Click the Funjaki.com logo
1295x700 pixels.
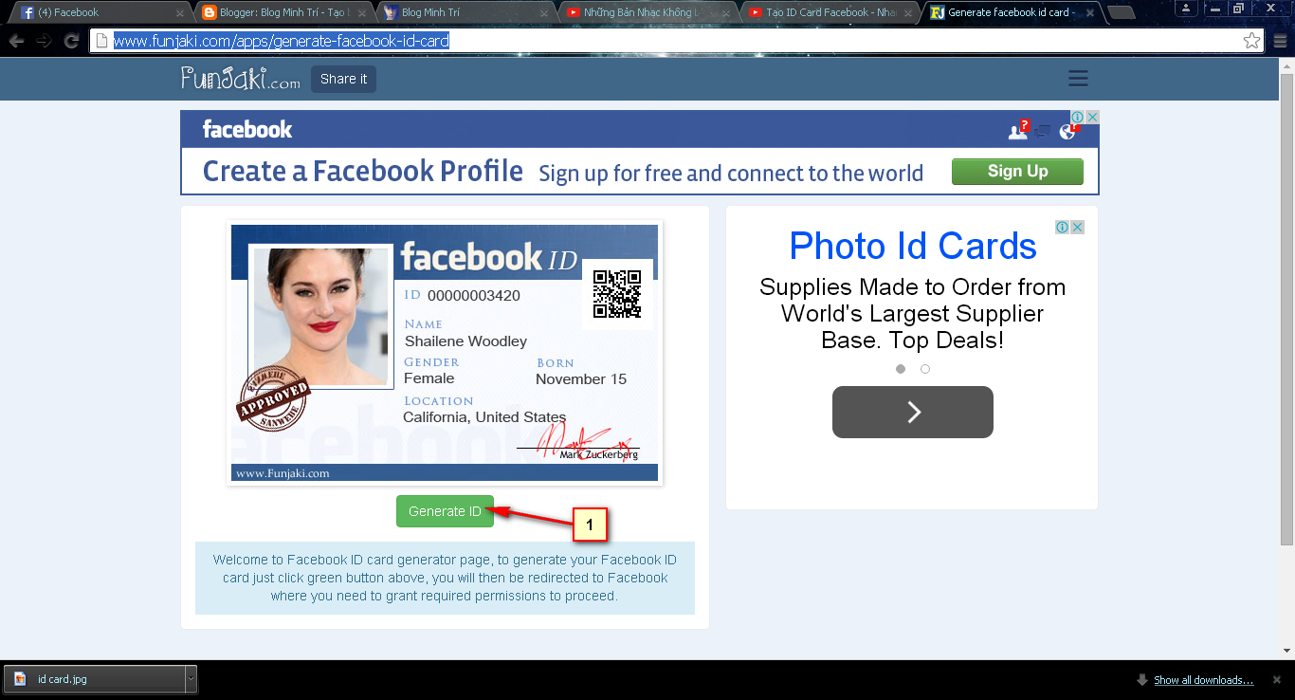237,79
